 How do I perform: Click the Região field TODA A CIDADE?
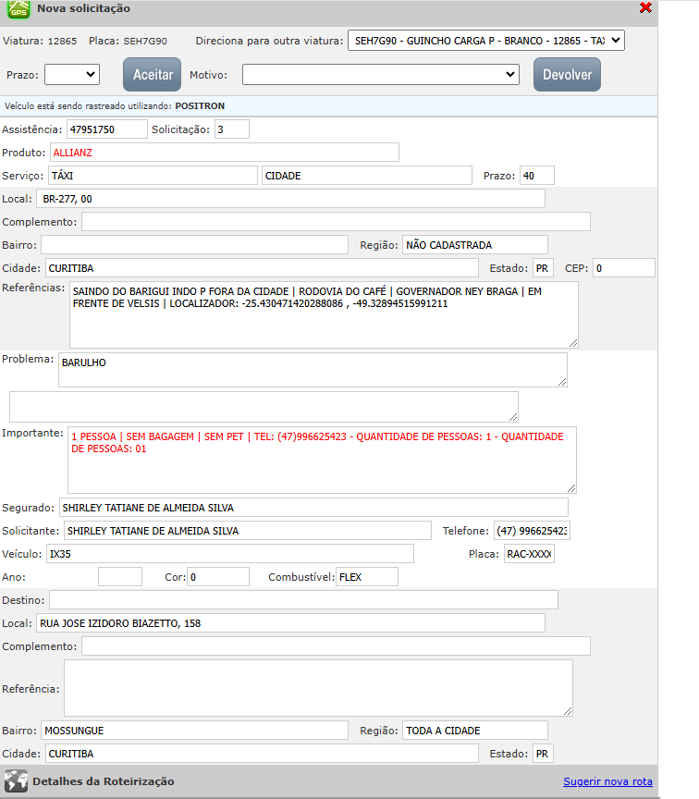point(475,731)
